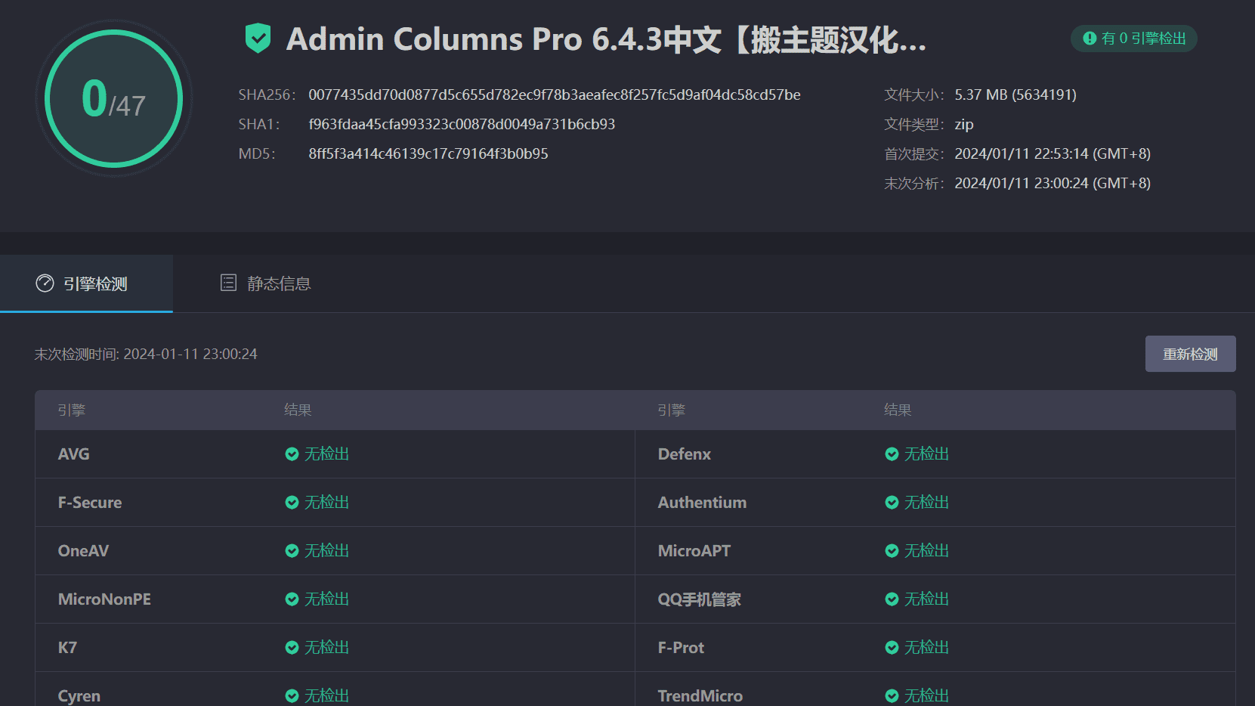Click the left 引擎 column header

(x=72, y=410)
